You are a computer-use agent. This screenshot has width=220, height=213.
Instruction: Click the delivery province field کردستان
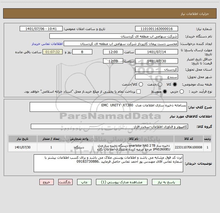coord(157,69)
